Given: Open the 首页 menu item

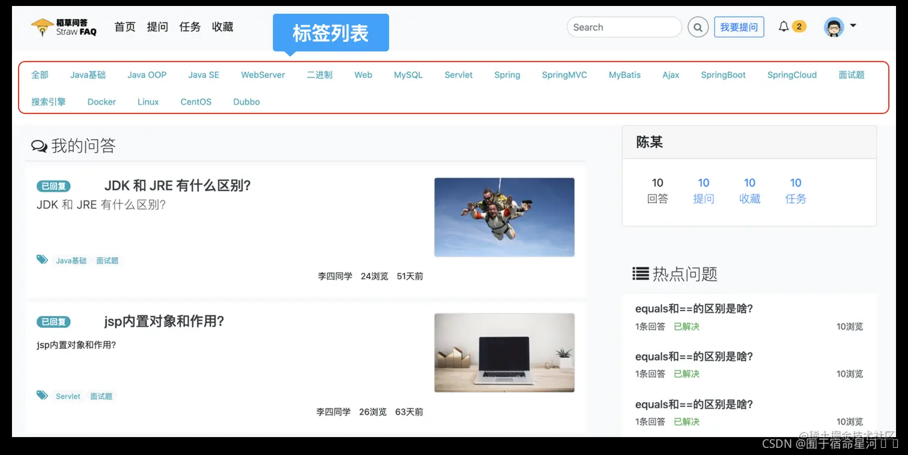Looking at the screenshot, I should [x=125, y=26].
